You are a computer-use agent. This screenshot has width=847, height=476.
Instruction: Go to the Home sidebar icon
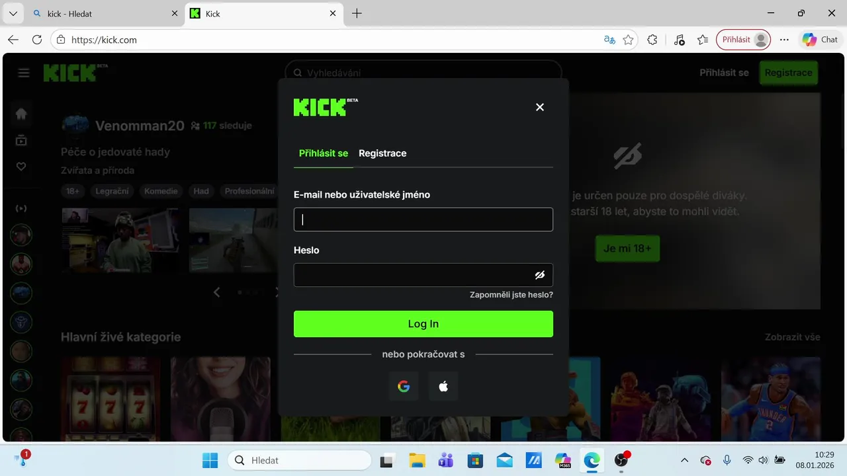point(21,114)
